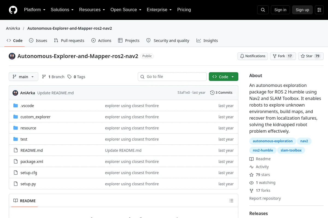Open the autonomous-exploration topic tag
The image size is (328, 218).
tap(273, 141)
